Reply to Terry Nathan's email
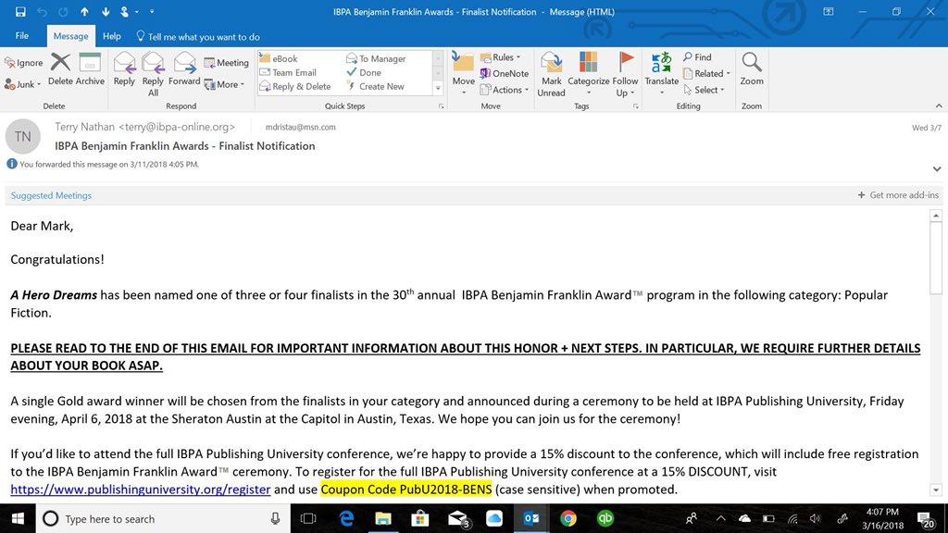This screenshot has width=948, height=533. [x=124, y=69]
